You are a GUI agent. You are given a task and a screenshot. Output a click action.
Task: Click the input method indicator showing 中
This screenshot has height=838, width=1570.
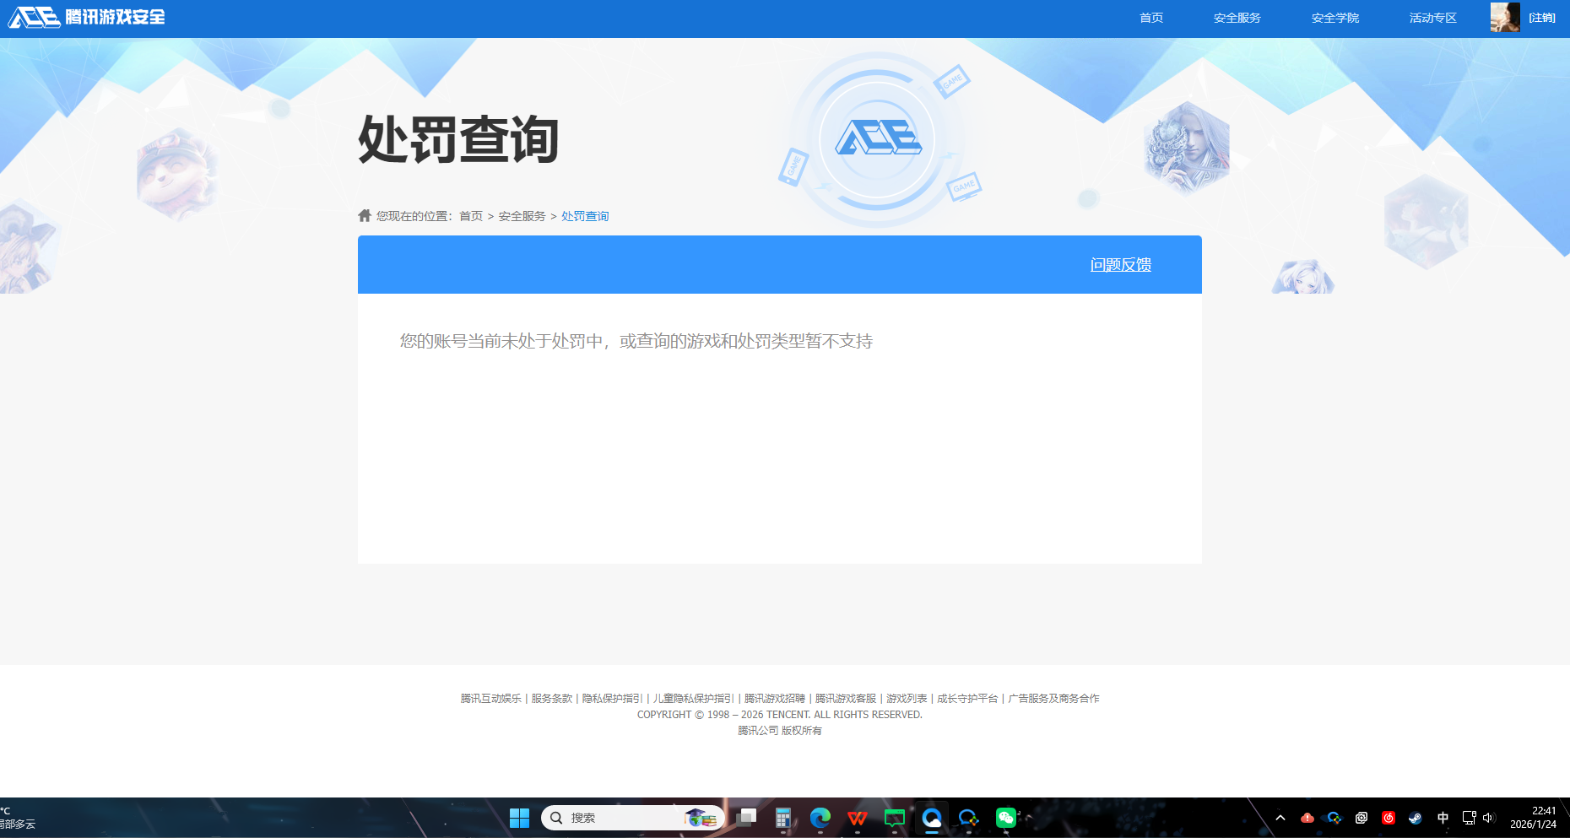pyautogui.click(x=1443, y=818)
